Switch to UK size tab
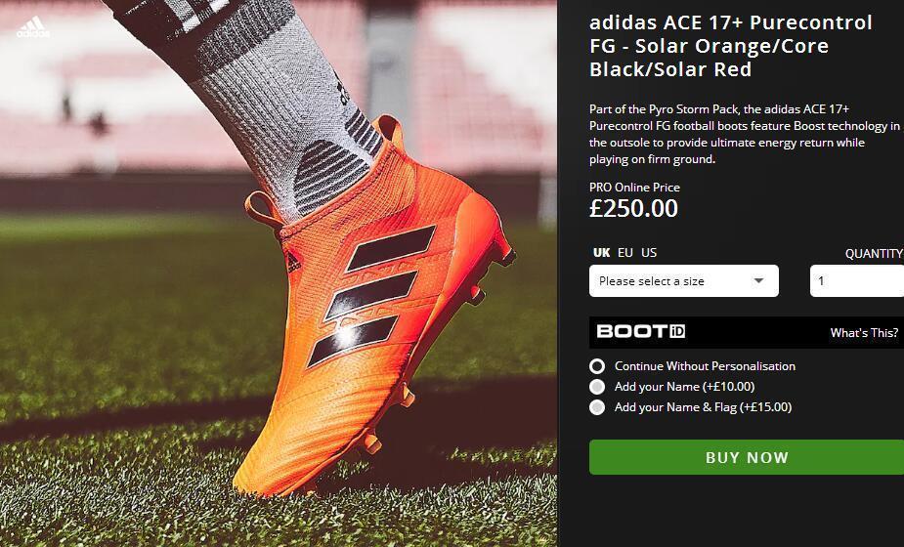This screenshot has width=904, height=547. click(x=601, y=253)
